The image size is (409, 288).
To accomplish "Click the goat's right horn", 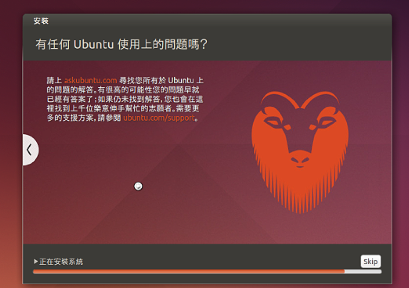I will 320,99.
